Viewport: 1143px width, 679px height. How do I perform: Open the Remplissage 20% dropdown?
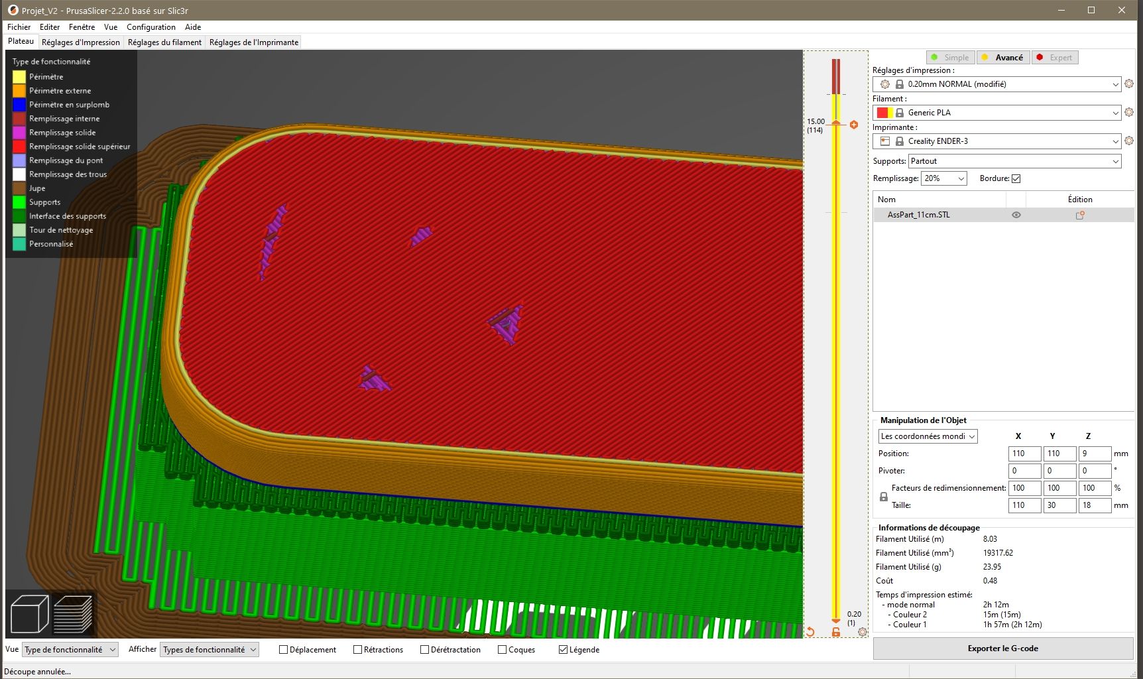tap(944, 178)
